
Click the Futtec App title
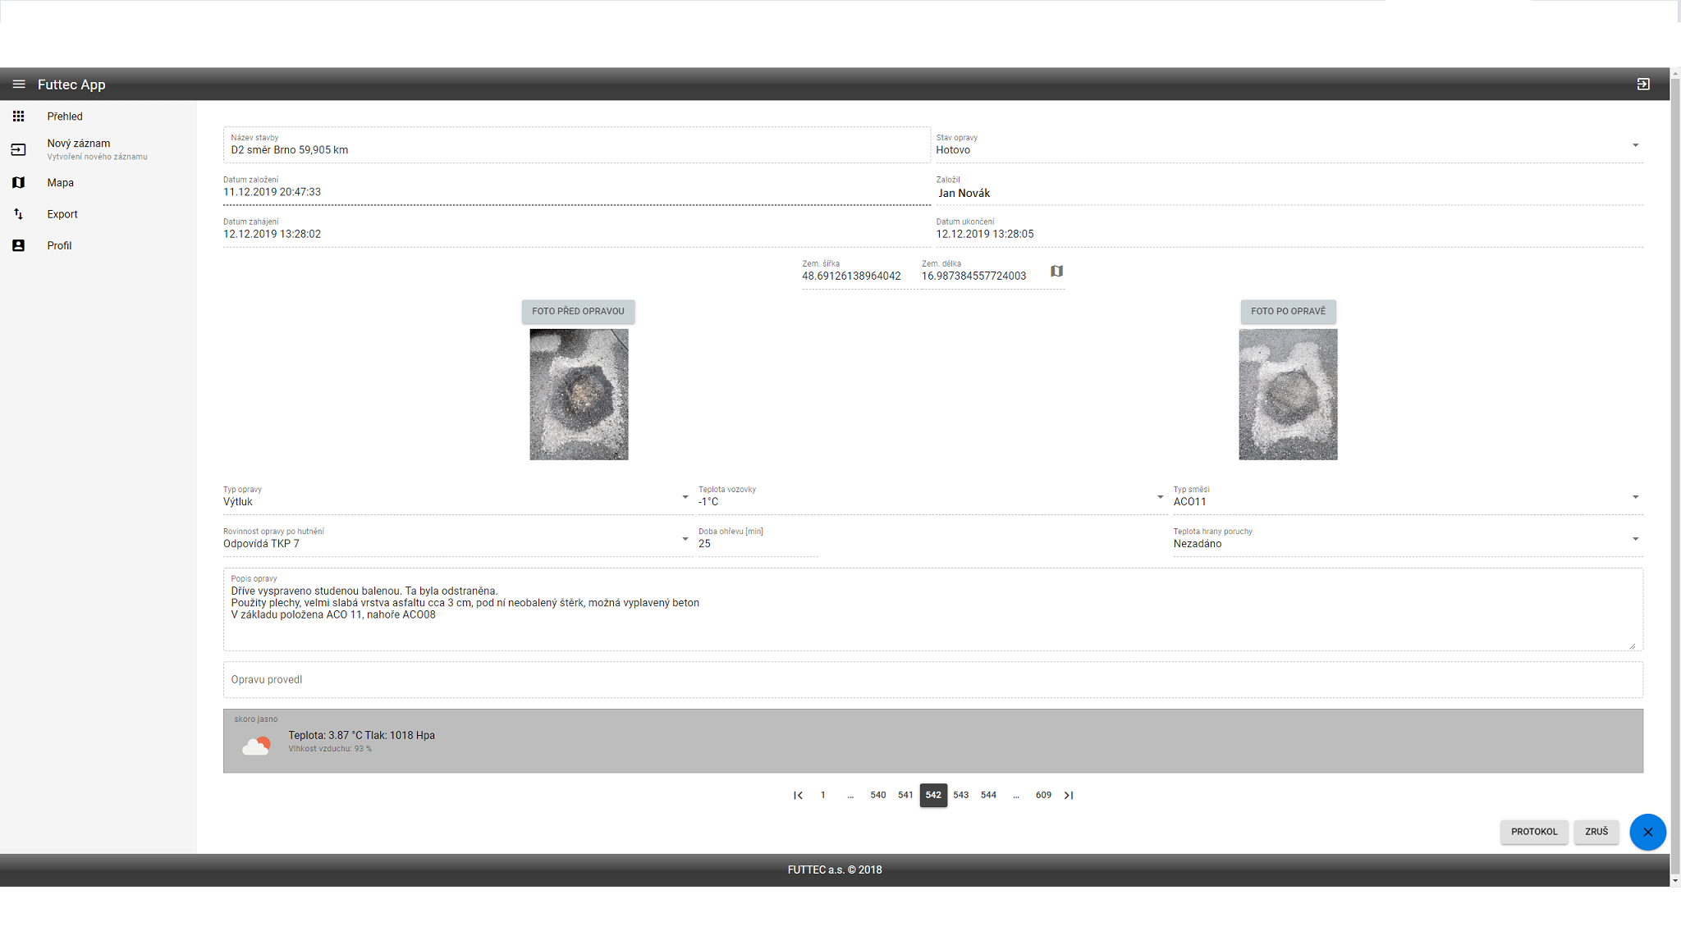71,84
